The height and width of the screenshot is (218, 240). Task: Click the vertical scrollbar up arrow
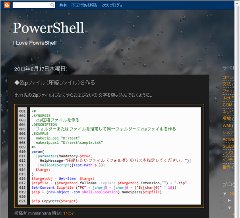click(237, 3)
